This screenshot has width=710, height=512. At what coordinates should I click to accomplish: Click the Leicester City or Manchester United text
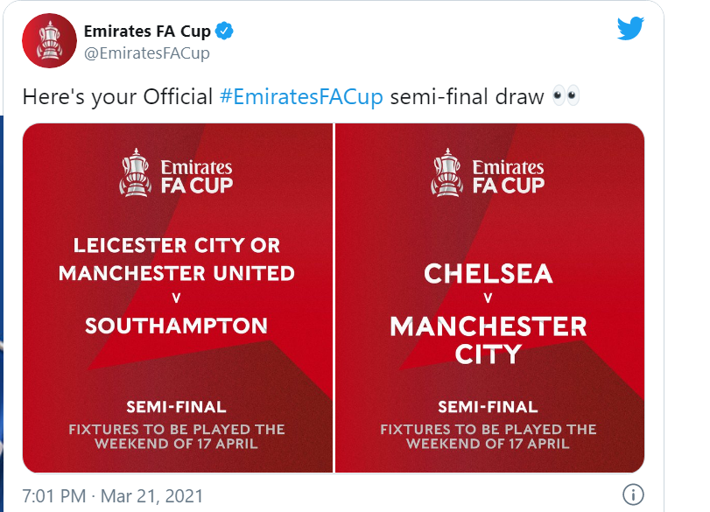click(177, 259)
